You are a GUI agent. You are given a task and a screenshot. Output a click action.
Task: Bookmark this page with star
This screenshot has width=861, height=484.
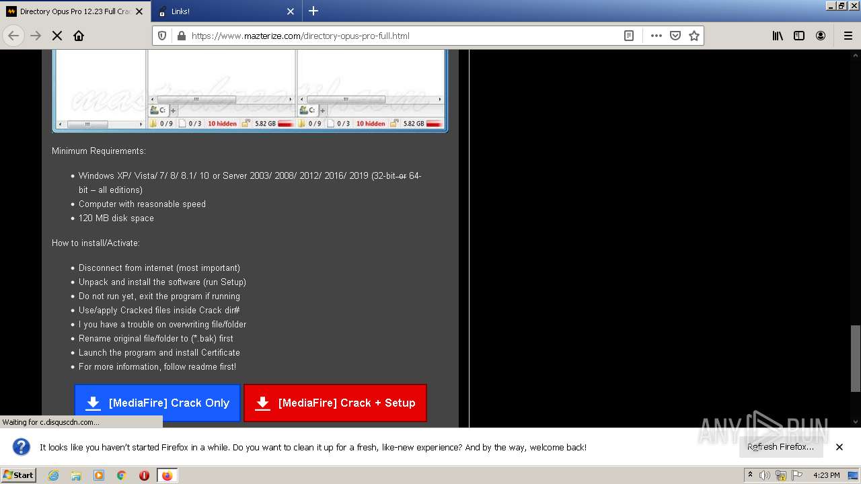(x=694, y=36)
